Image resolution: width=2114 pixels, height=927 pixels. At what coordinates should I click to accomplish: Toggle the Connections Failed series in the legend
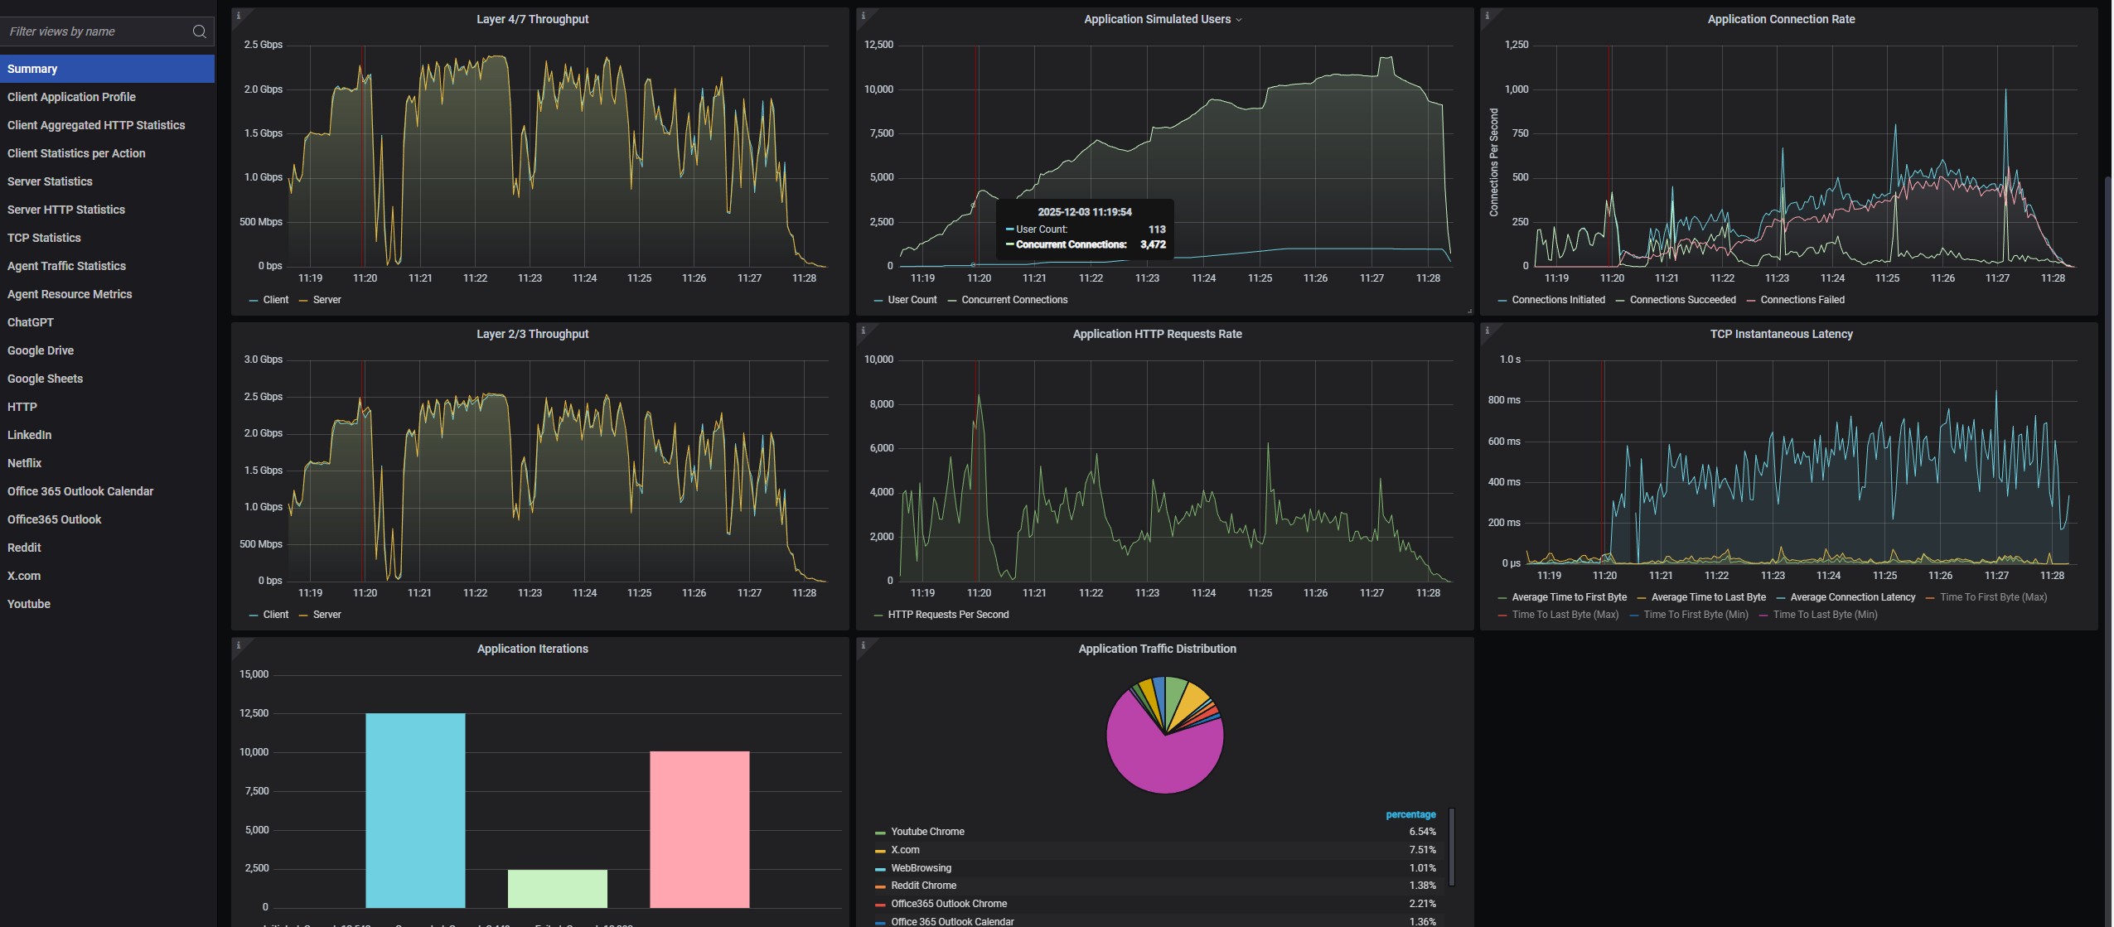[1802, 300]
